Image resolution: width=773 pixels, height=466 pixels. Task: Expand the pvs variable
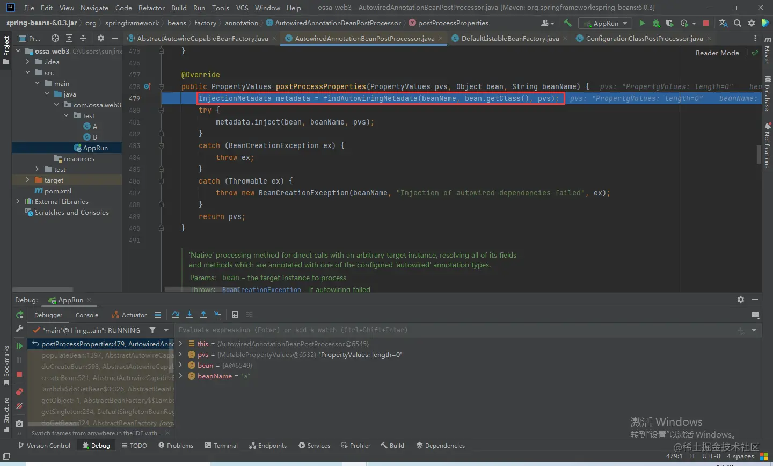point(180,354)
